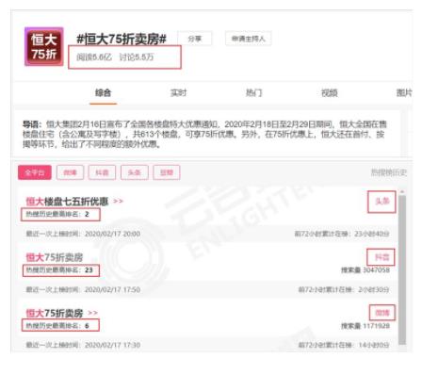Click the 热搜历史最高排名: 6 text

pos(57,326)
